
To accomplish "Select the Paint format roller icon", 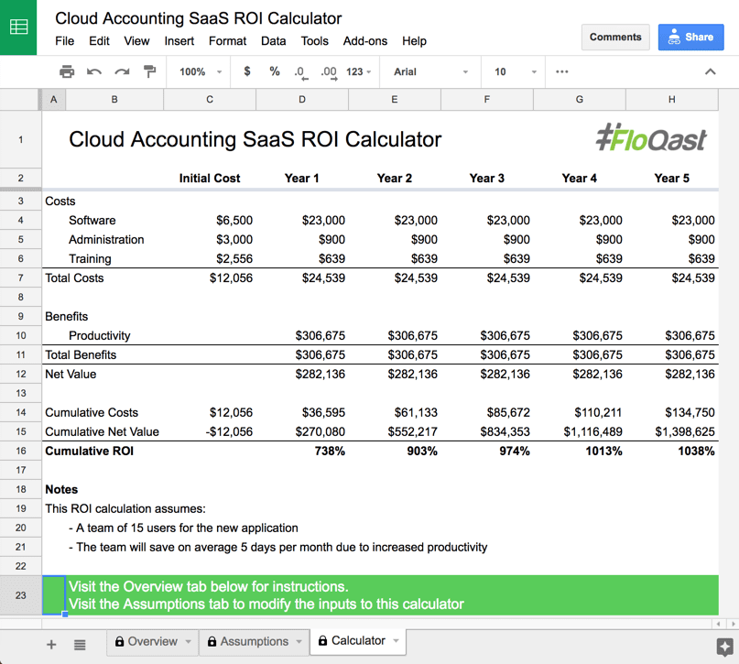I will coord(149,71).
